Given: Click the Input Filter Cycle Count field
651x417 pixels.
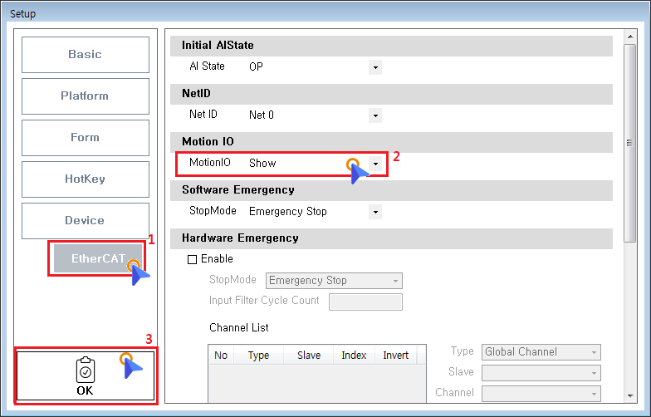Looking at the screenshot, I should coord(365,302).
